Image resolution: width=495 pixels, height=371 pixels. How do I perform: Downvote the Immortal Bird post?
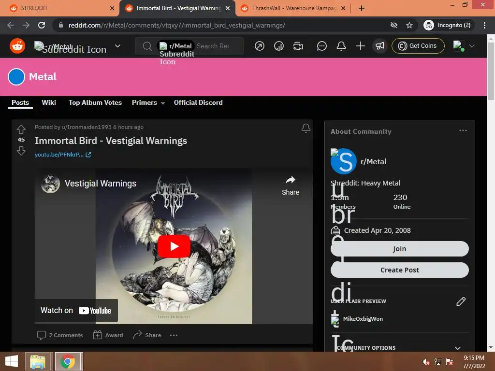pyautogui.click(x=21, y=151)
